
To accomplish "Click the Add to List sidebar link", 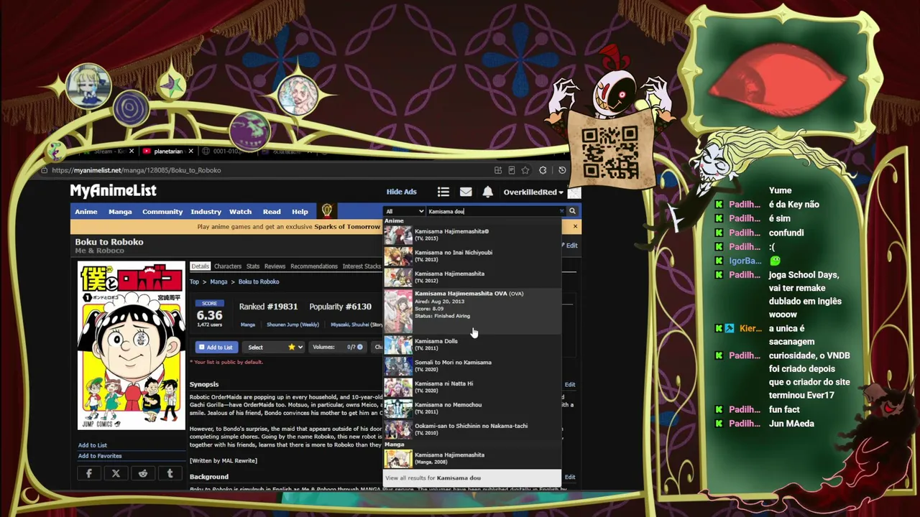I will click(x=93, y=445).
